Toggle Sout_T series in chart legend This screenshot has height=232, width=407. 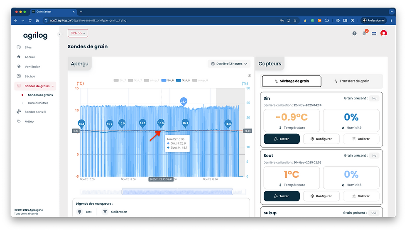[135, 80]
